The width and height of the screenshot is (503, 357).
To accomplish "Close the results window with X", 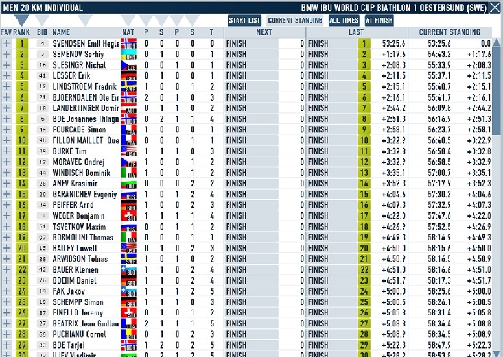I will (x=495, y=7).
